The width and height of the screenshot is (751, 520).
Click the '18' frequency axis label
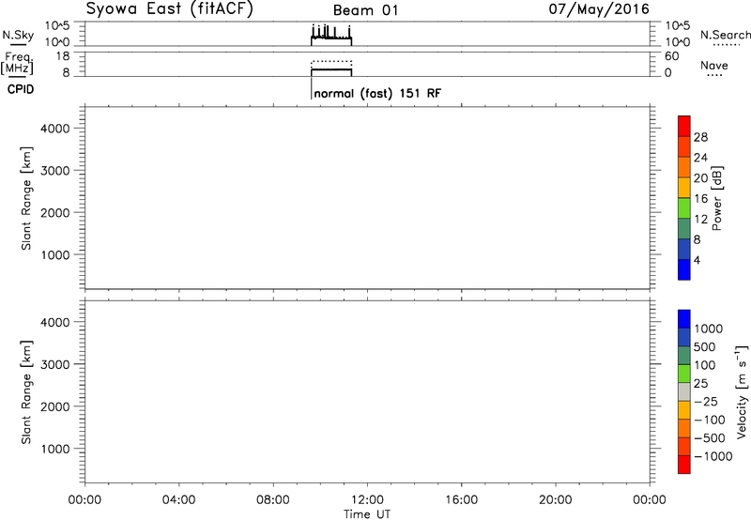pos(63,56)
